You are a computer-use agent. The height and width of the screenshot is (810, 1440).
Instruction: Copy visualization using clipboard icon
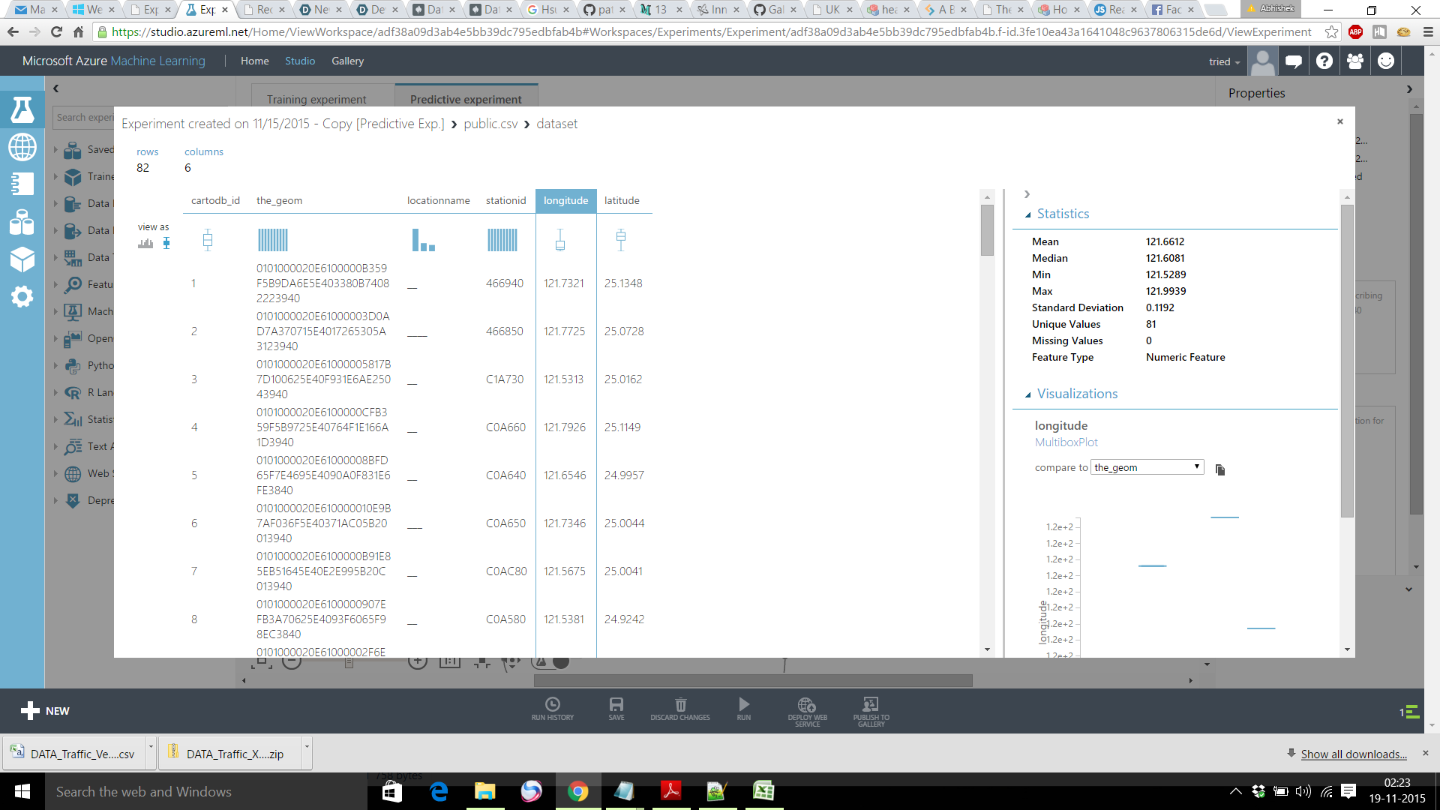[1220, 469]
